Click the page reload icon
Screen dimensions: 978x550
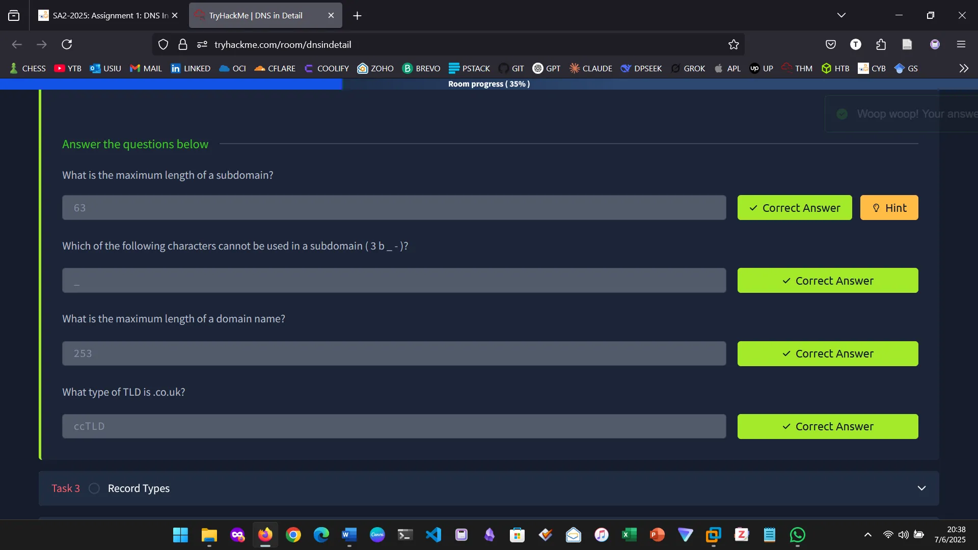(66, 44)
